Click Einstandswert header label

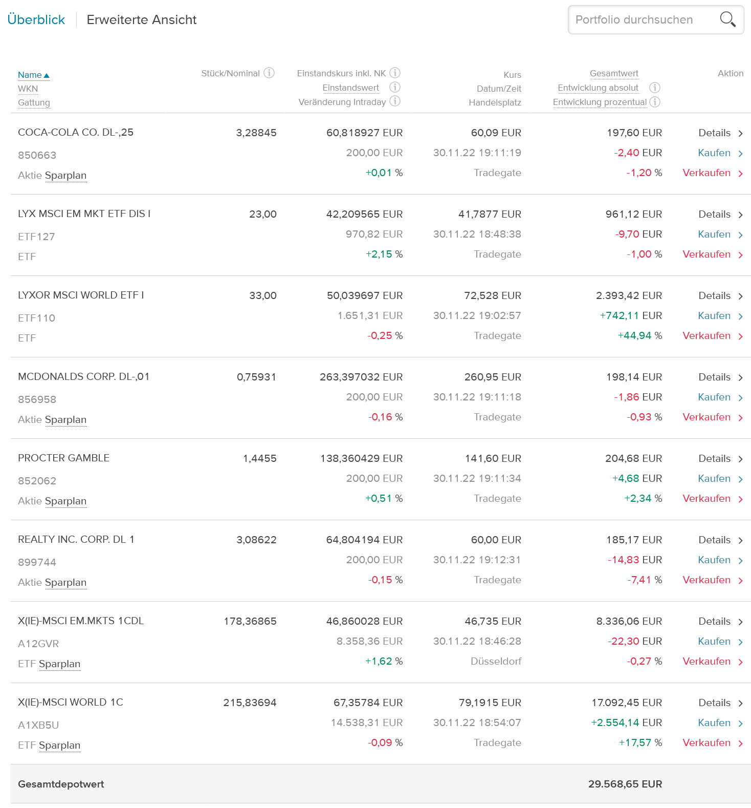(x=350, y=88)
